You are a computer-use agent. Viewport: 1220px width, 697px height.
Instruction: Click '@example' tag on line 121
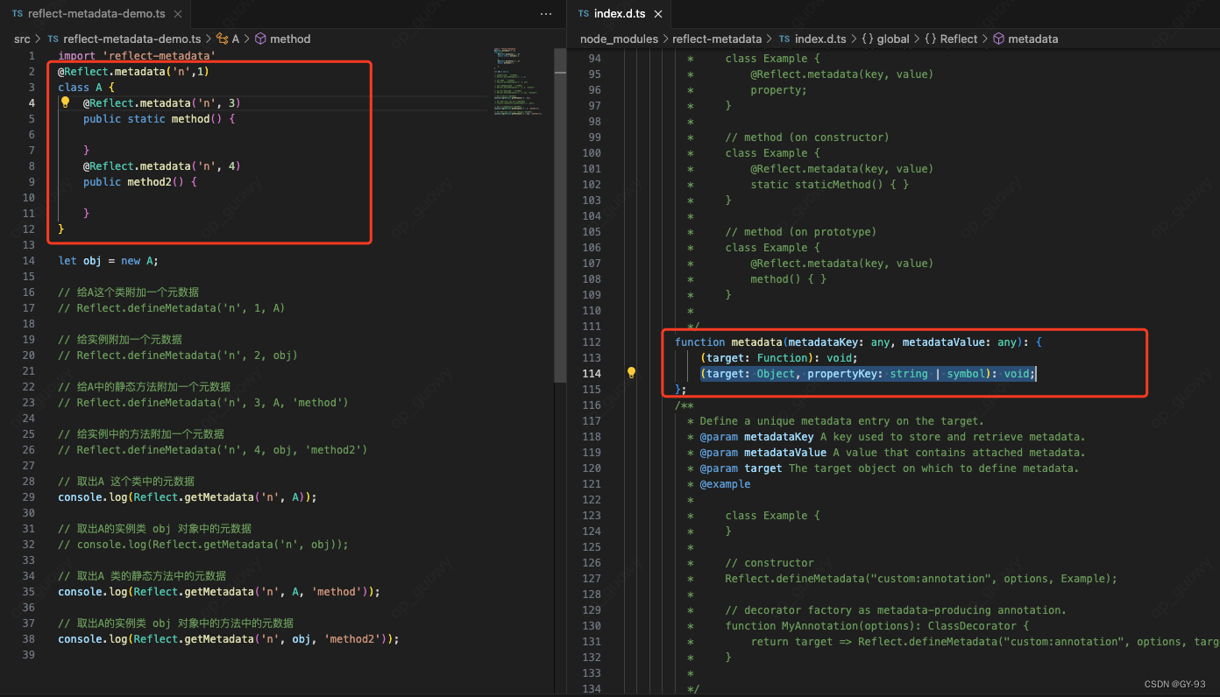pyautogui.click(x=725, y=483)
